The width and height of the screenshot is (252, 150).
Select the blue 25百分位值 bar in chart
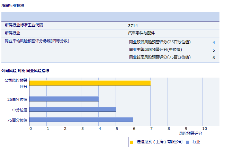[x=64, y=99]
